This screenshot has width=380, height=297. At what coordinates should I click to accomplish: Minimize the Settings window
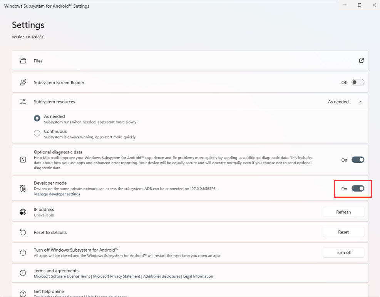click(x=345, y=5)
